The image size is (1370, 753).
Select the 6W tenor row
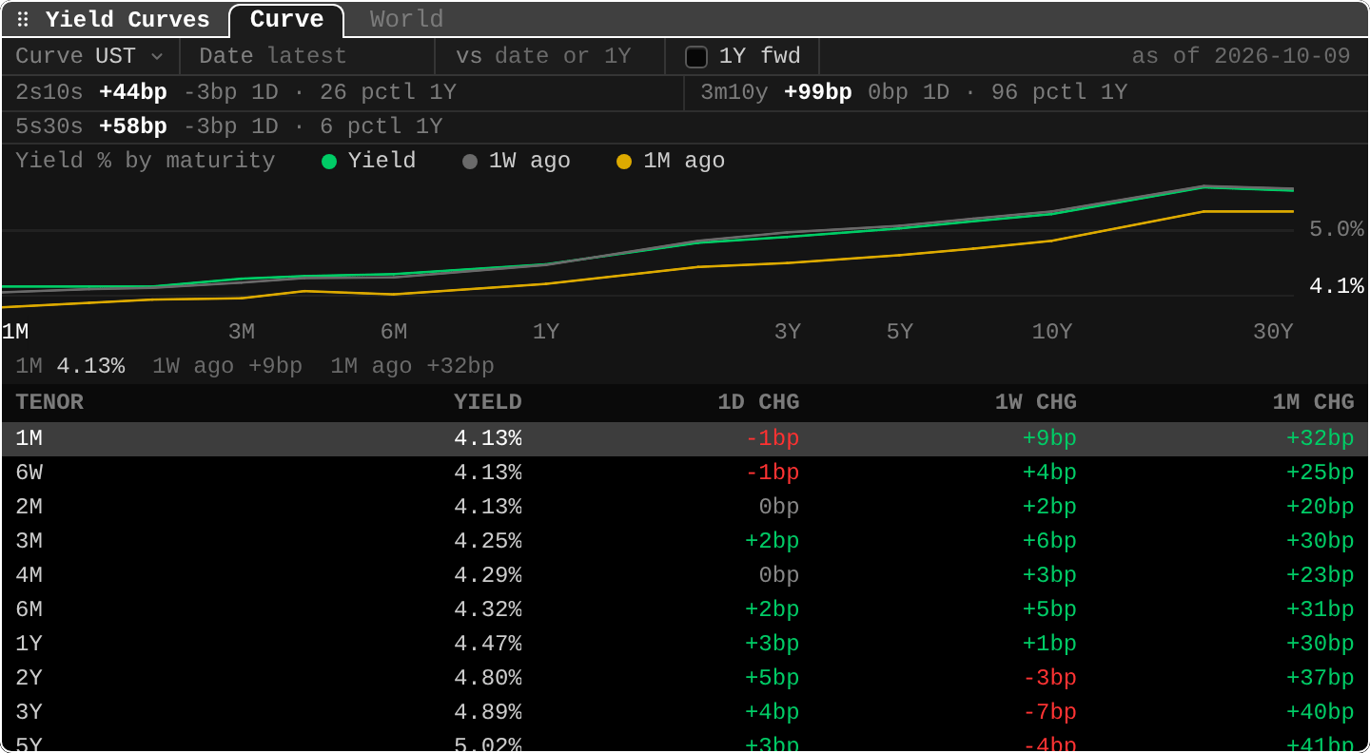coord(685,473)
